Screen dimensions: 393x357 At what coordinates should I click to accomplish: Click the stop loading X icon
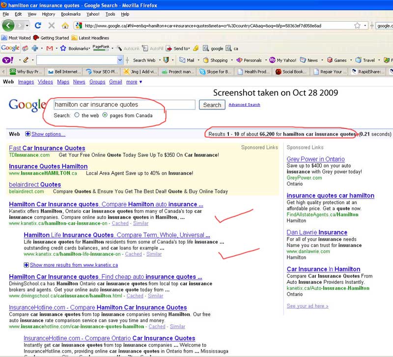tap(52, 26)
